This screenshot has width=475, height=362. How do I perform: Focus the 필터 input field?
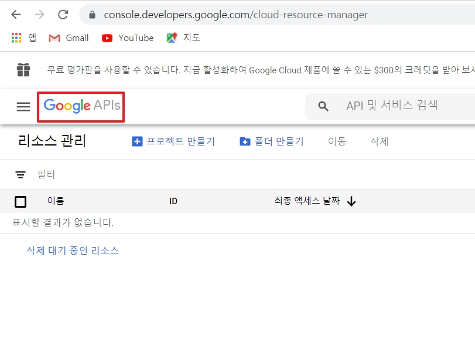[x=46, y=174]
